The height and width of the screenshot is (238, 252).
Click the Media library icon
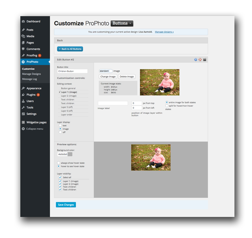(x=23, y=36)
